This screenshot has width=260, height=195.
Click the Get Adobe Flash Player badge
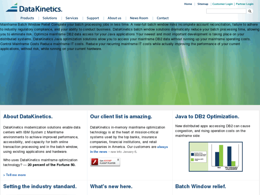(105, 162)
